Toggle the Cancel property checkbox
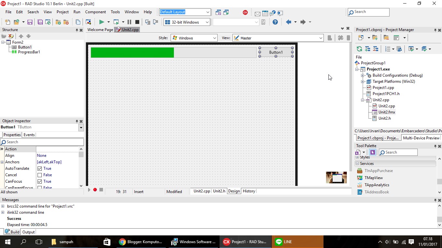This screenshot has height=248, width=442. click(40, 175)
